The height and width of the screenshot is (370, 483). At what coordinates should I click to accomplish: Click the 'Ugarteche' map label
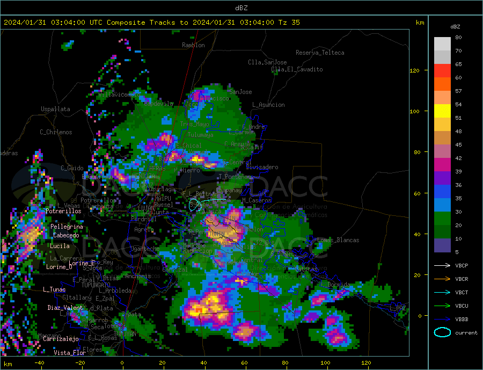click(x=145, y=249)
